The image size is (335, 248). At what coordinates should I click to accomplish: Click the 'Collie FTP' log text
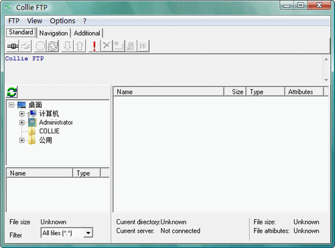tap(25, 58)
